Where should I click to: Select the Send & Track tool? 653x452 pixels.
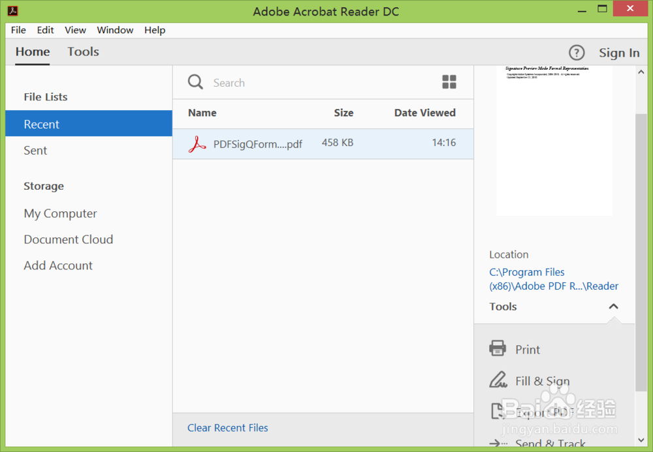pos(550,442)
